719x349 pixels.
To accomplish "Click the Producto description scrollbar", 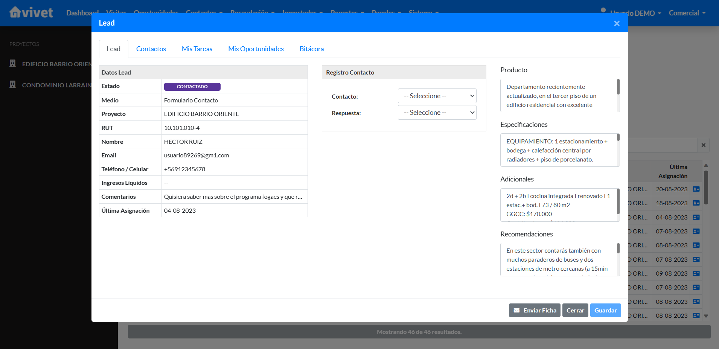I will pos(618,87).
